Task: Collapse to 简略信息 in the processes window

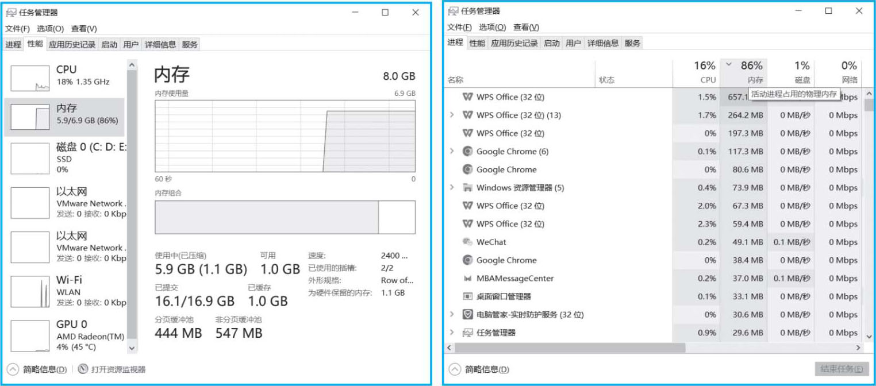Action: click(x=455, y=369)
